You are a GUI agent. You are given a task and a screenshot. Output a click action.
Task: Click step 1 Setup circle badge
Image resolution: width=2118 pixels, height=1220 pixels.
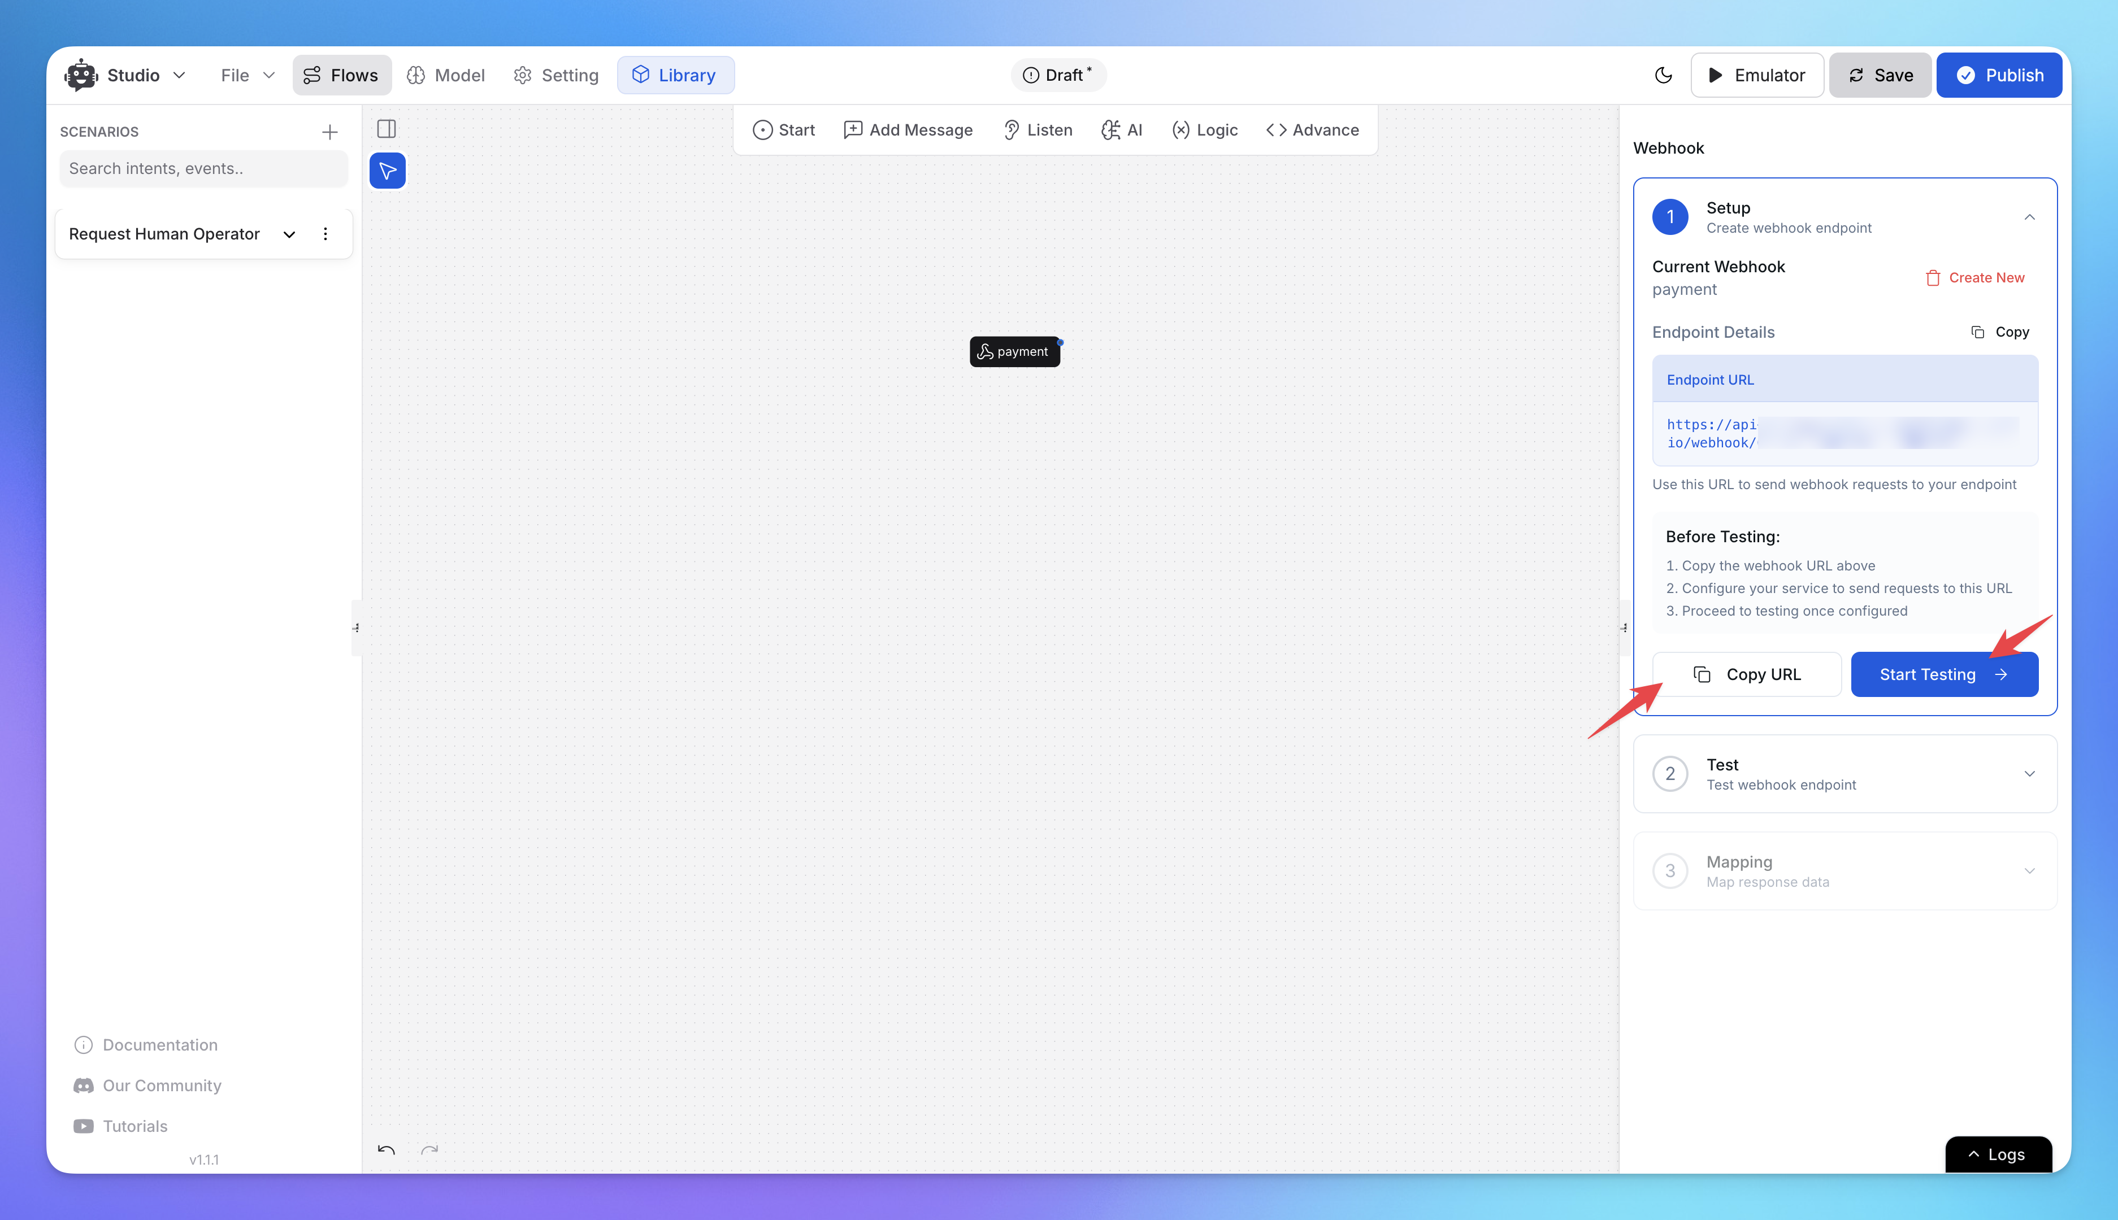click(x=1669, y=217)
